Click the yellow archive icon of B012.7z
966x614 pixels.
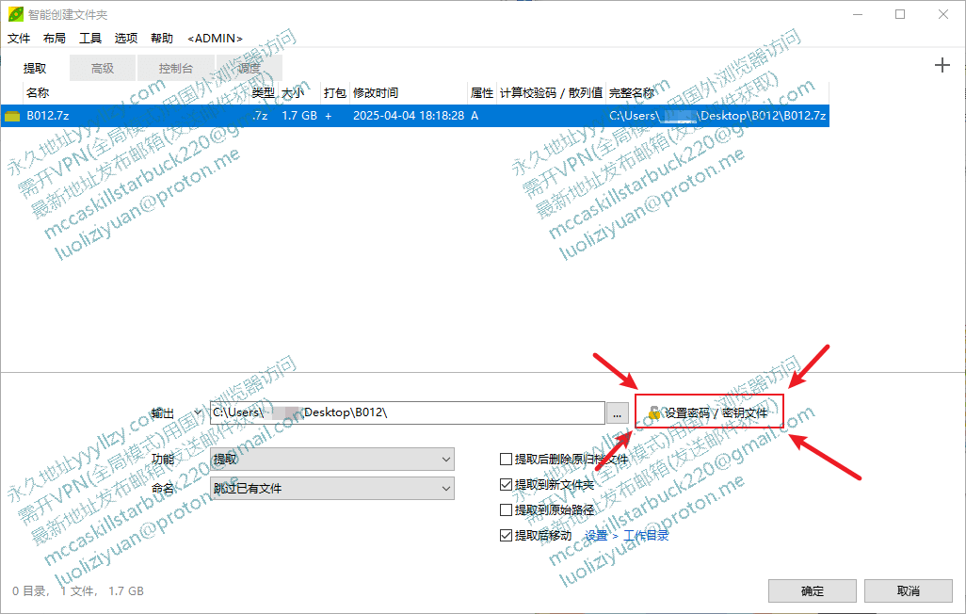coord(12,116)
